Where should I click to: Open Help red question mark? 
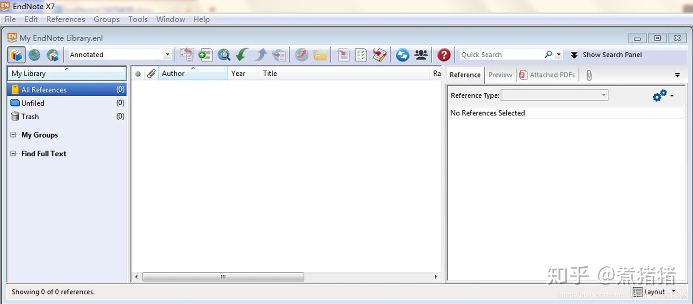(x=444, y=55)
